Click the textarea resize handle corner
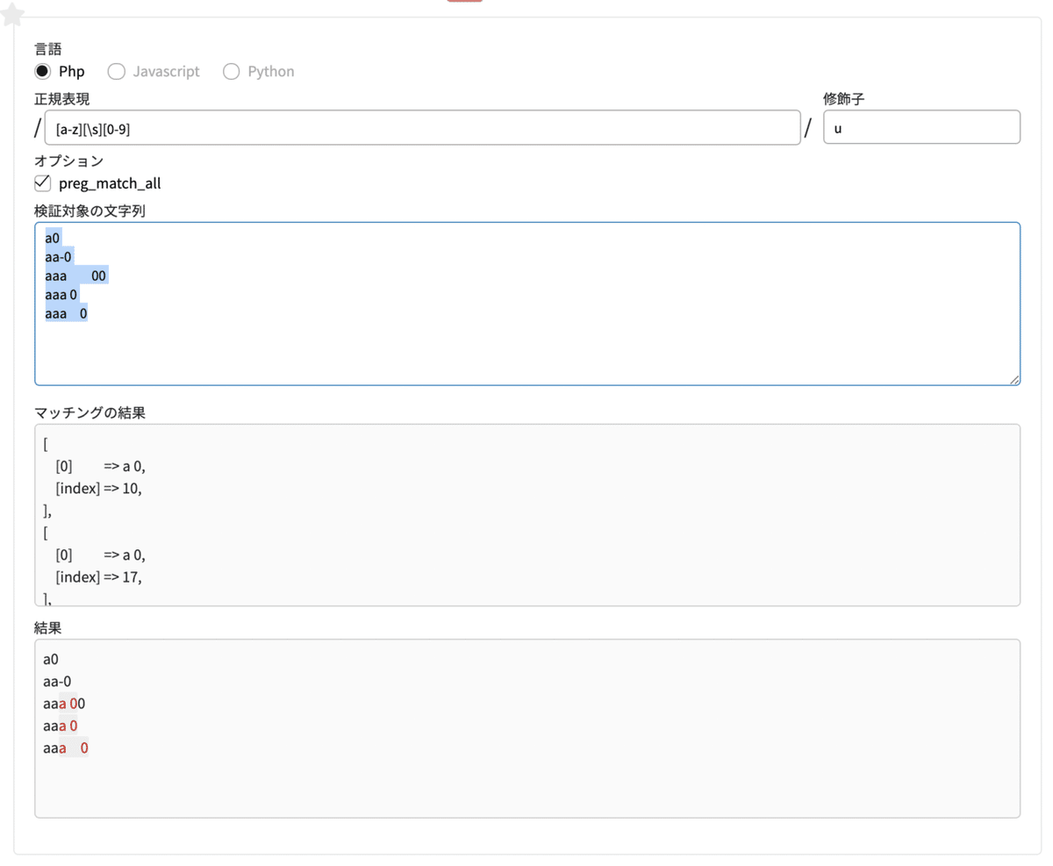This screenshot has height=866, width=1053. (x=1014, y=379)
